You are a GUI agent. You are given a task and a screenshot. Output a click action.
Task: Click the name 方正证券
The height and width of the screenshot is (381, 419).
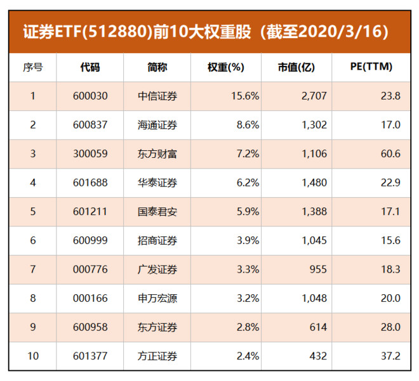[x=157, y=356]
